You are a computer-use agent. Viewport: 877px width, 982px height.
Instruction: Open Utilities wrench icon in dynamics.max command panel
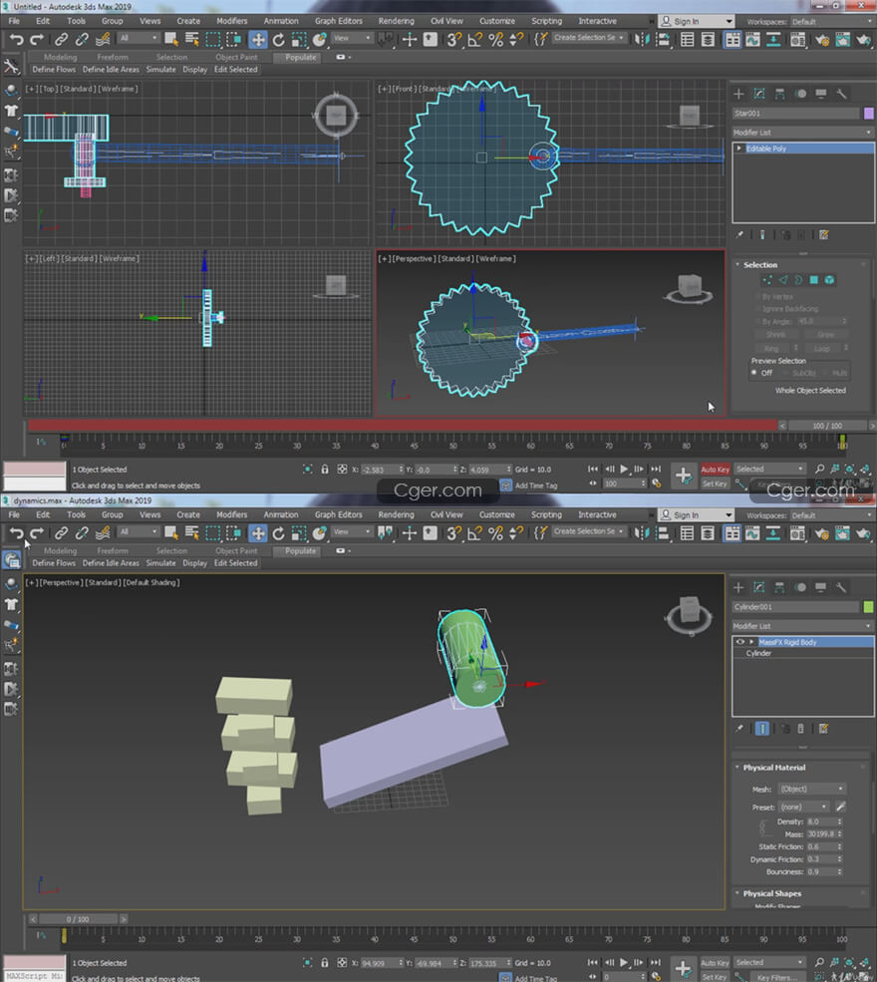pos(842,587)
